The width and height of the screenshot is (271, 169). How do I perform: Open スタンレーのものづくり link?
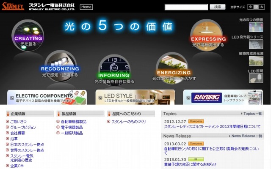(129, 122)
